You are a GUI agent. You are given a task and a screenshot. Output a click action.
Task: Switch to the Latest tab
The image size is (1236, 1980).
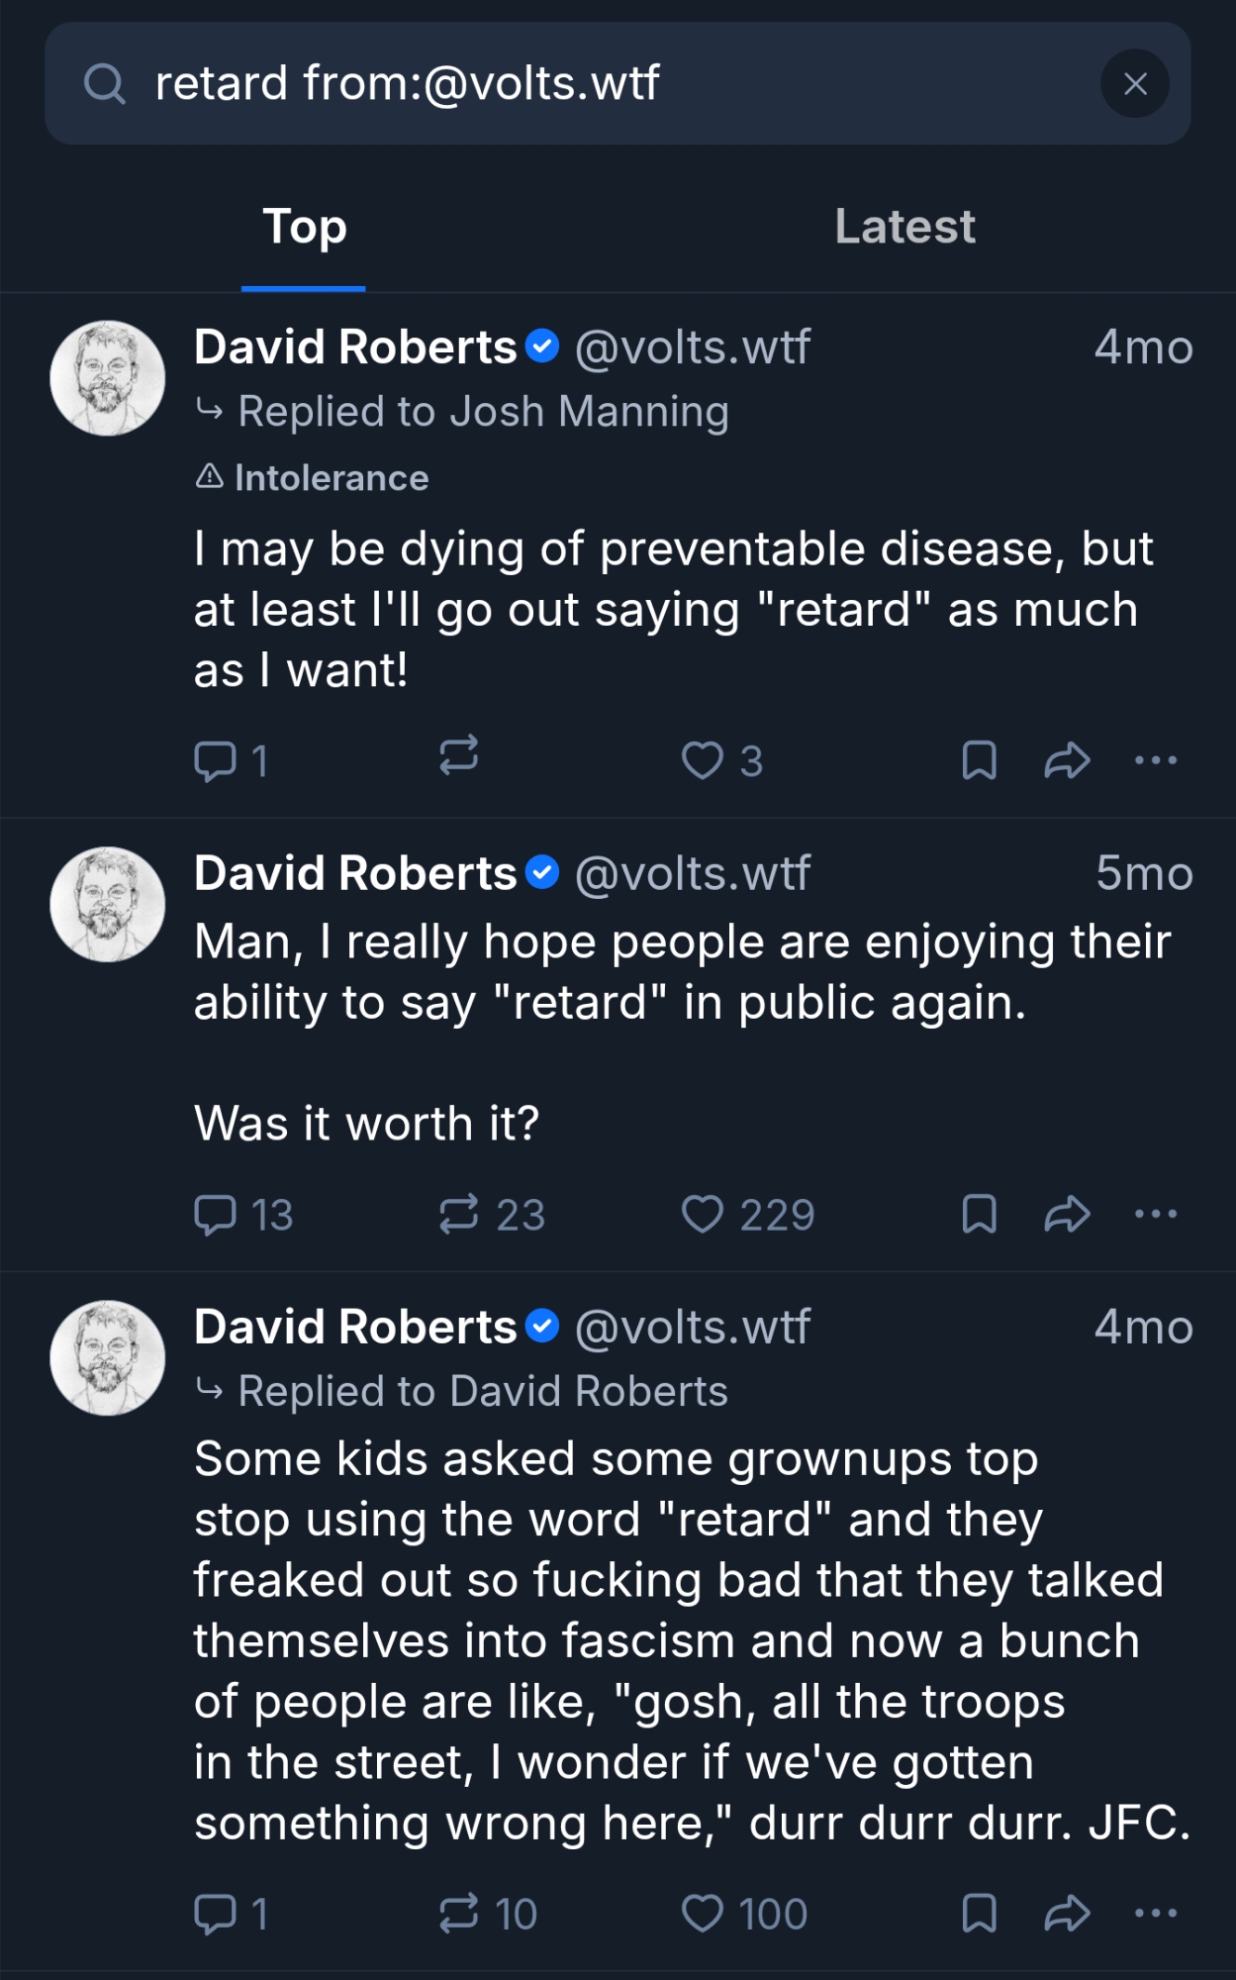point(904,227)
